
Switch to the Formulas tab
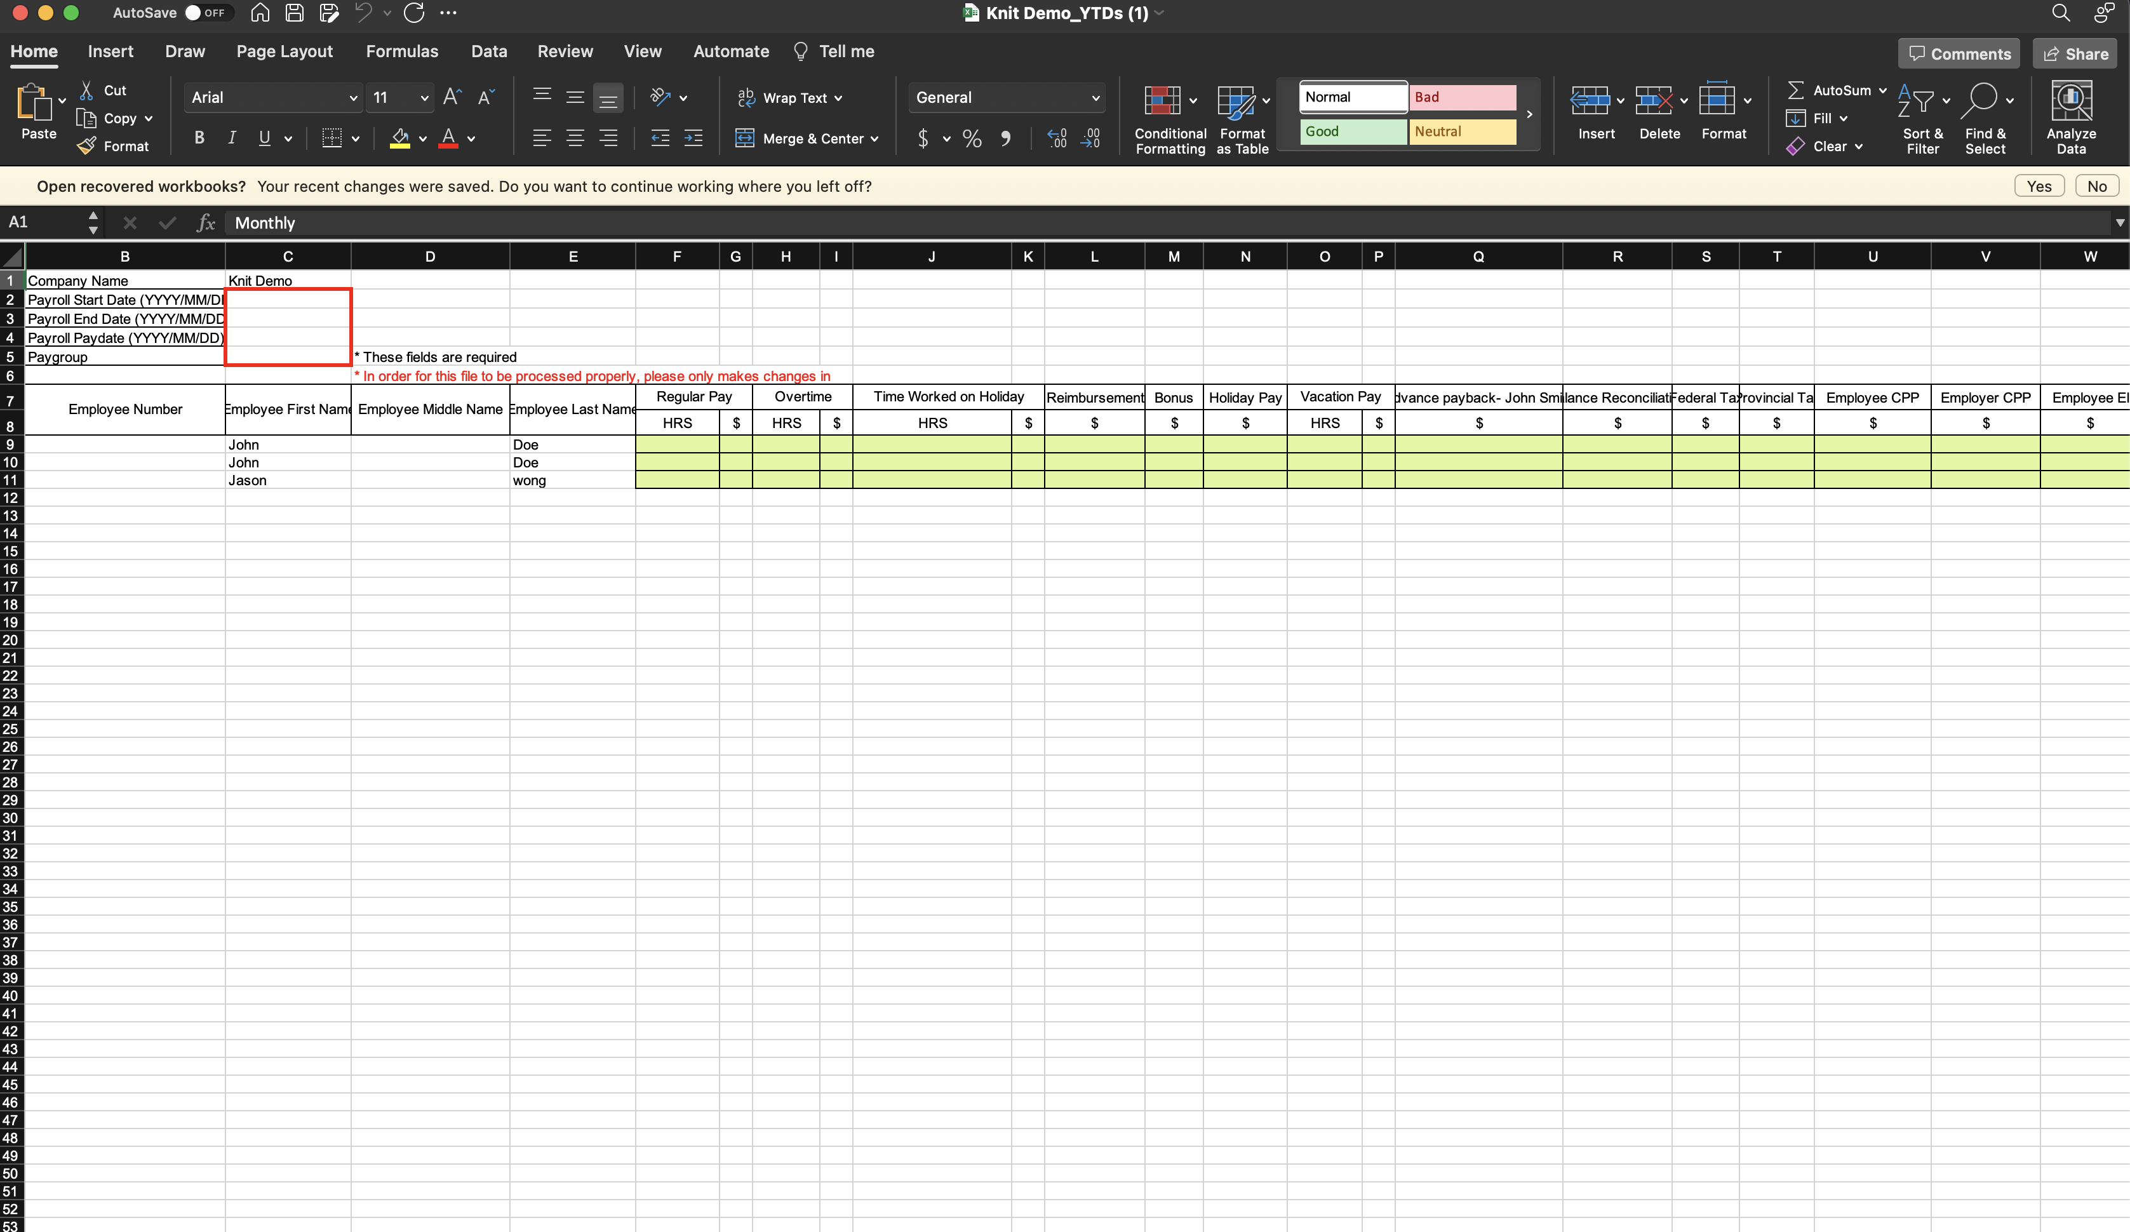point(401,51)
